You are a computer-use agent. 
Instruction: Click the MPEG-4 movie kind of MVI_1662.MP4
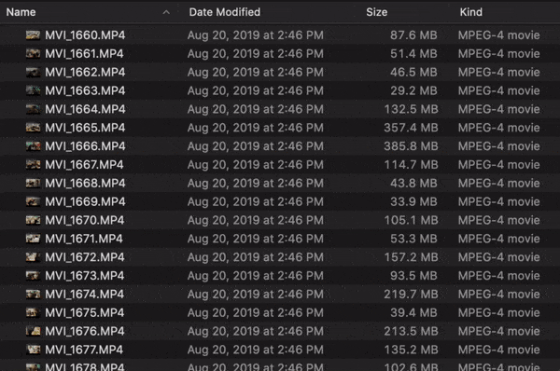[498, 72]
